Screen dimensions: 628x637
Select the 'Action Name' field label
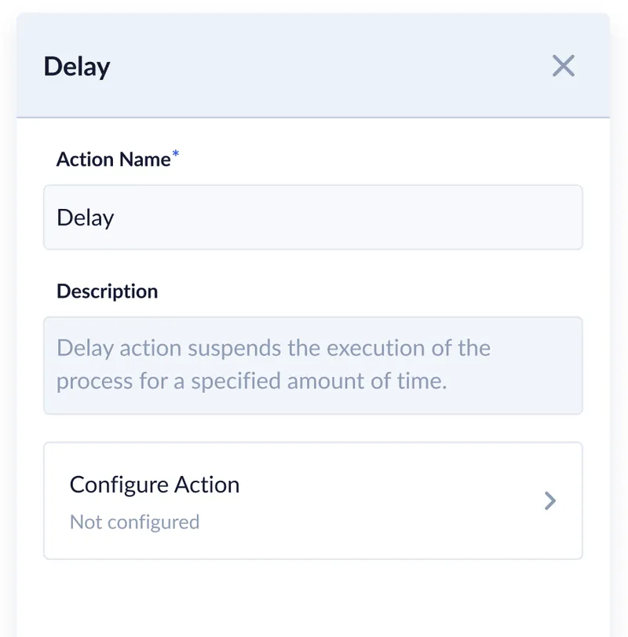(x=113, y=159)
